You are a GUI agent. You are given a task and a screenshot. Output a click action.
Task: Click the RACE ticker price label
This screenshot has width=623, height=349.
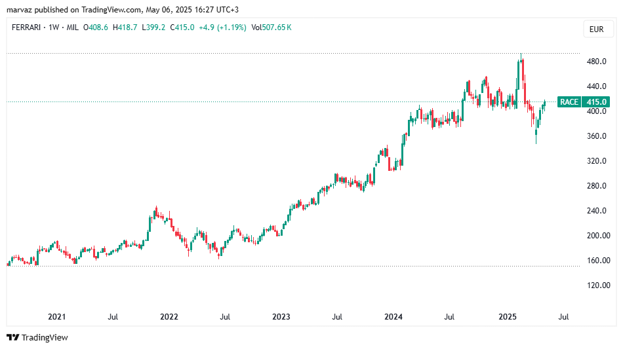point(569,102)
